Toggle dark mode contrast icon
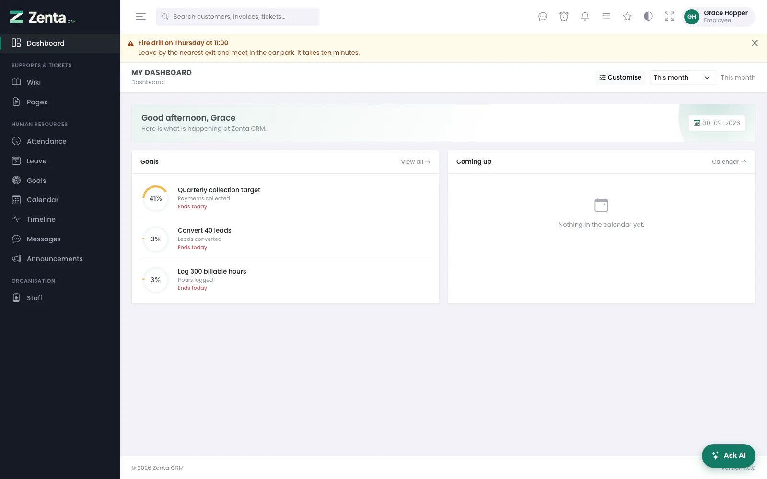Image resolution: width=767 pixels, height=479 pixels. (648, 17)
